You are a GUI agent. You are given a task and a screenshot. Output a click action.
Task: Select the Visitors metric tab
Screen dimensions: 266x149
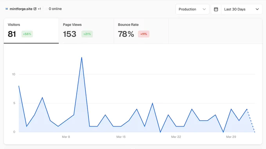point(31,31)
